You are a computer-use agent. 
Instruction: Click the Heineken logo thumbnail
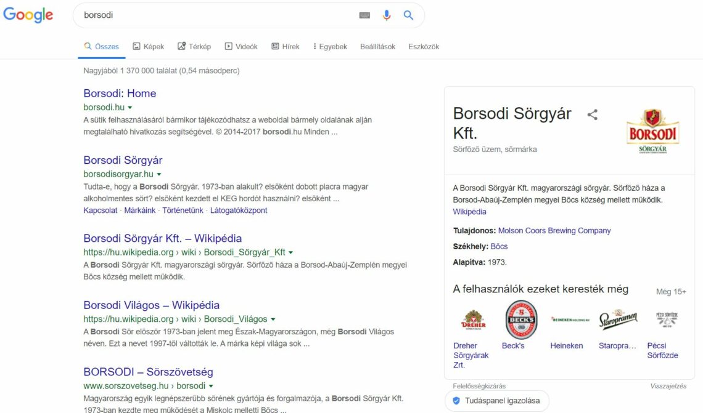[x=570, y=319]
